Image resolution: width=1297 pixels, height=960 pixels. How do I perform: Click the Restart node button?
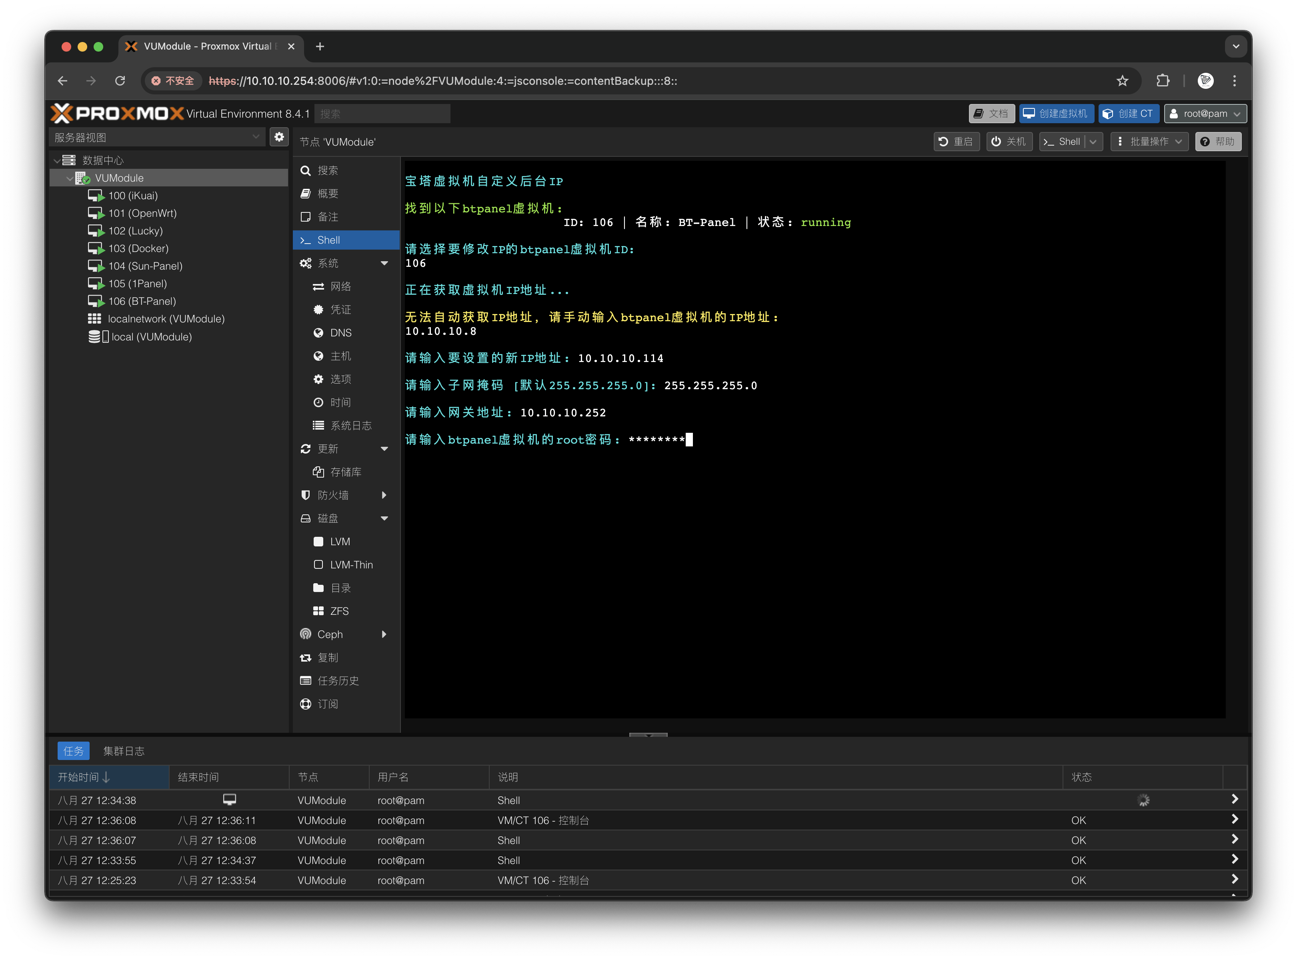(x=956, y=142)
